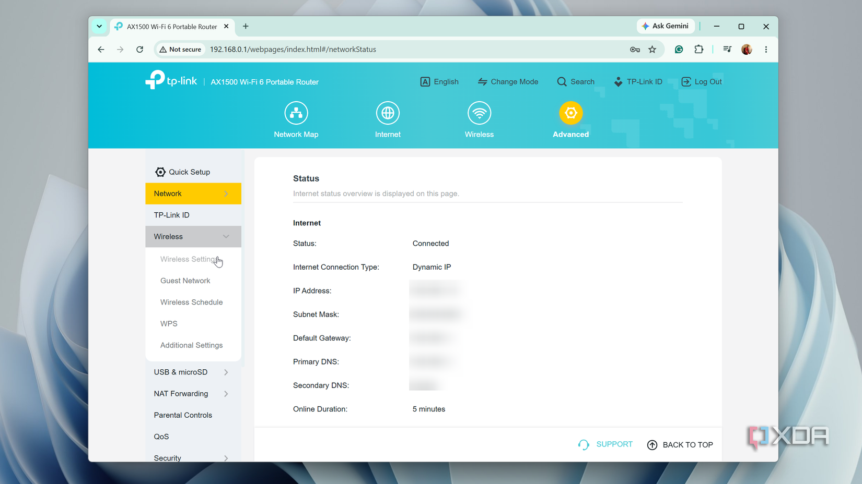Click the address bar URL
This screenshot has width=862, height=484.
tap(293, 50)
